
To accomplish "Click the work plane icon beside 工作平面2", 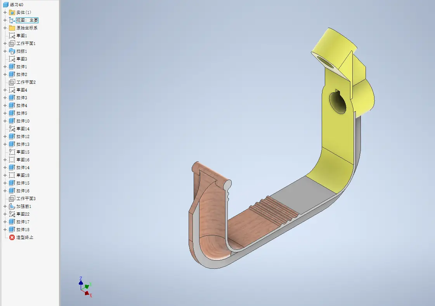I will tap(12, 82).
